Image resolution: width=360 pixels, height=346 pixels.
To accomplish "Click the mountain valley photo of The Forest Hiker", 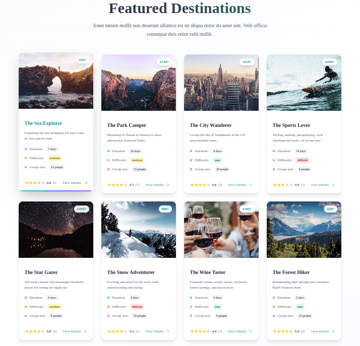I will [304, 230].
